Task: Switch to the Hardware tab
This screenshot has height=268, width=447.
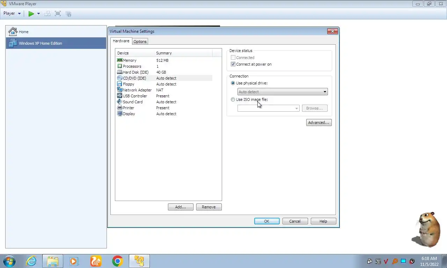Action: point(121,41)
